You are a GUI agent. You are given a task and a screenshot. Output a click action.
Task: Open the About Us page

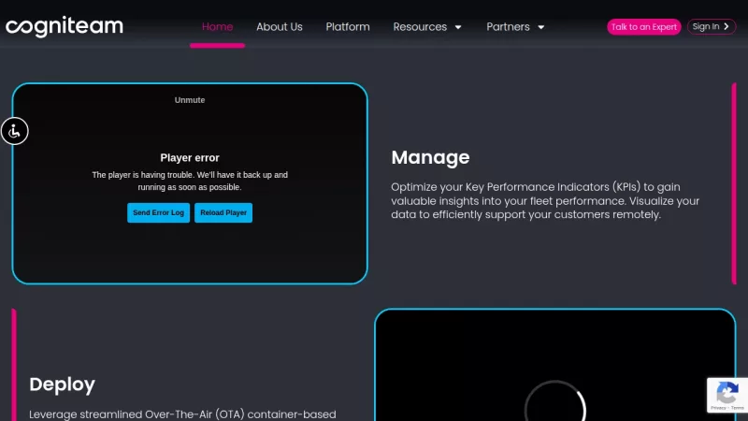[x=279, y=27]
